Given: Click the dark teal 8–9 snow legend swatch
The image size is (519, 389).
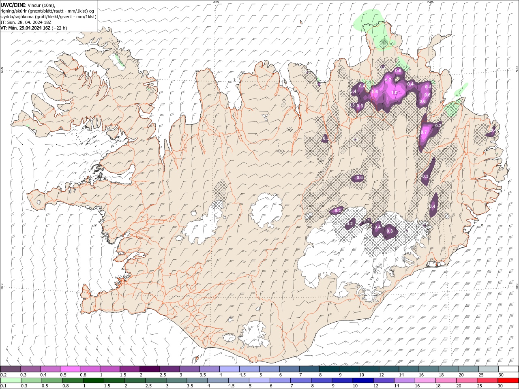Looking at the screenshot, I should tap(329, 369).
